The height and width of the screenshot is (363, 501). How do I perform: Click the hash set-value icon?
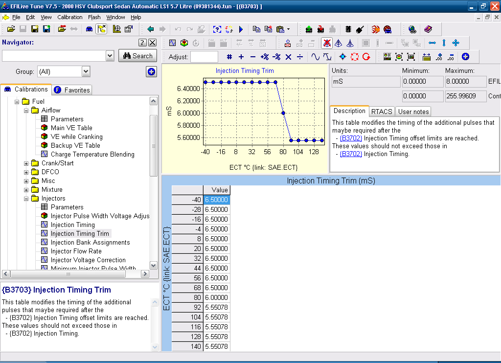click(229, 57)
